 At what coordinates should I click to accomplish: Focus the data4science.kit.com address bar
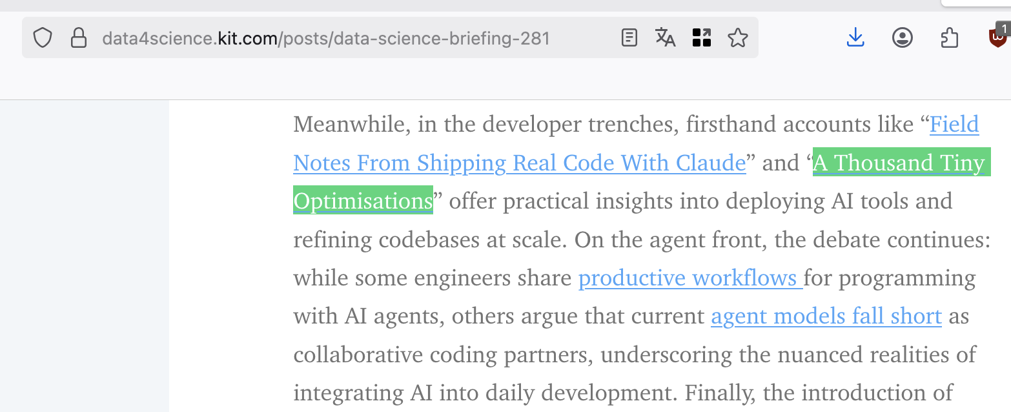326,39
